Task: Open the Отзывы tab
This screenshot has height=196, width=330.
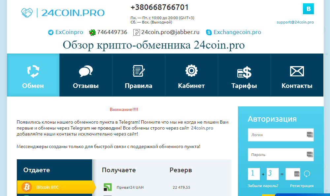Action: coord(86,75)
